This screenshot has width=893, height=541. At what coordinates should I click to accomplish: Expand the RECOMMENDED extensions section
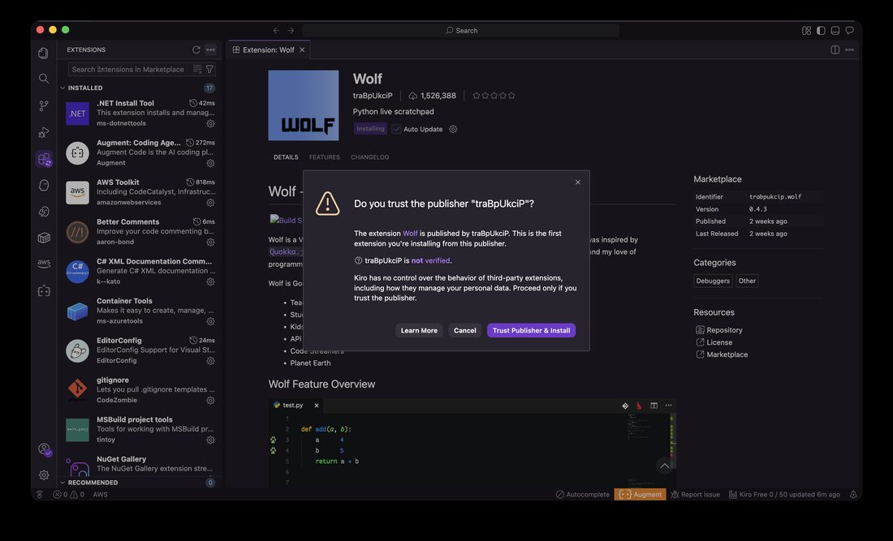coord(93,483)
